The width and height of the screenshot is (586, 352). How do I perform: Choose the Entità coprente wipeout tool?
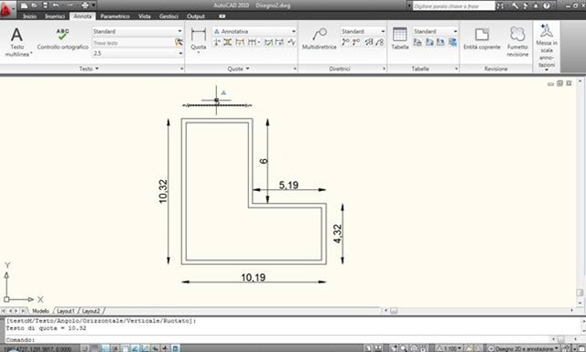click(x=482, y=38)
